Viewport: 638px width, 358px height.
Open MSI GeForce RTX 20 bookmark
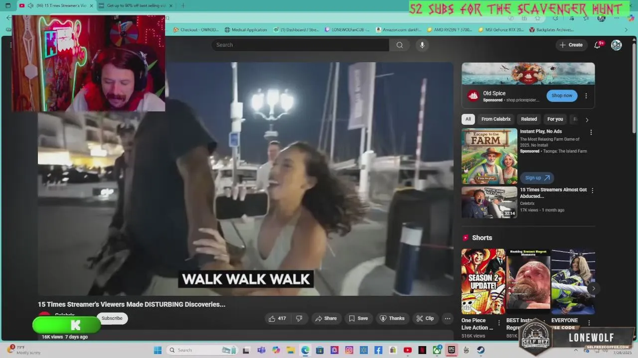click(x=501, y=30)
